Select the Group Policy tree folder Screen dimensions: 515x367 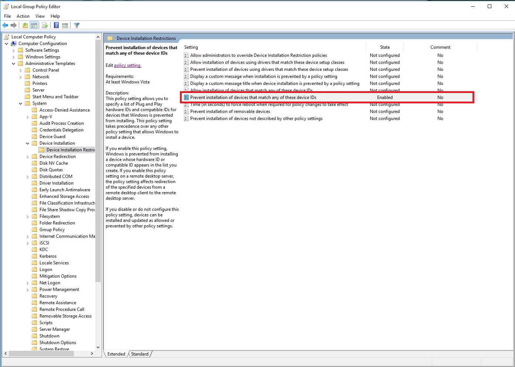coord(52,230)
